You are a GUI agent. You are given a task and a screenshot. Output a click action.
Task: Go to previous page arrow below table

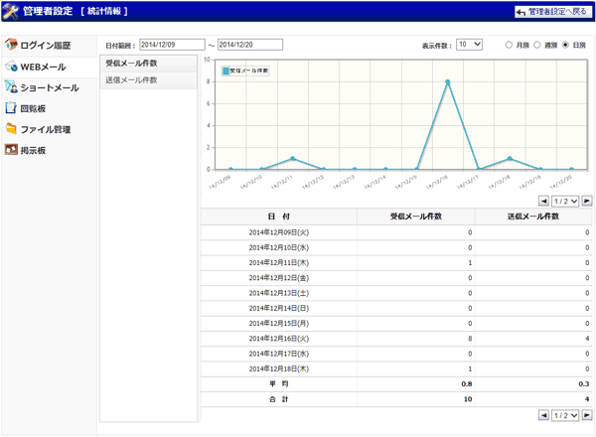point(543,415)
